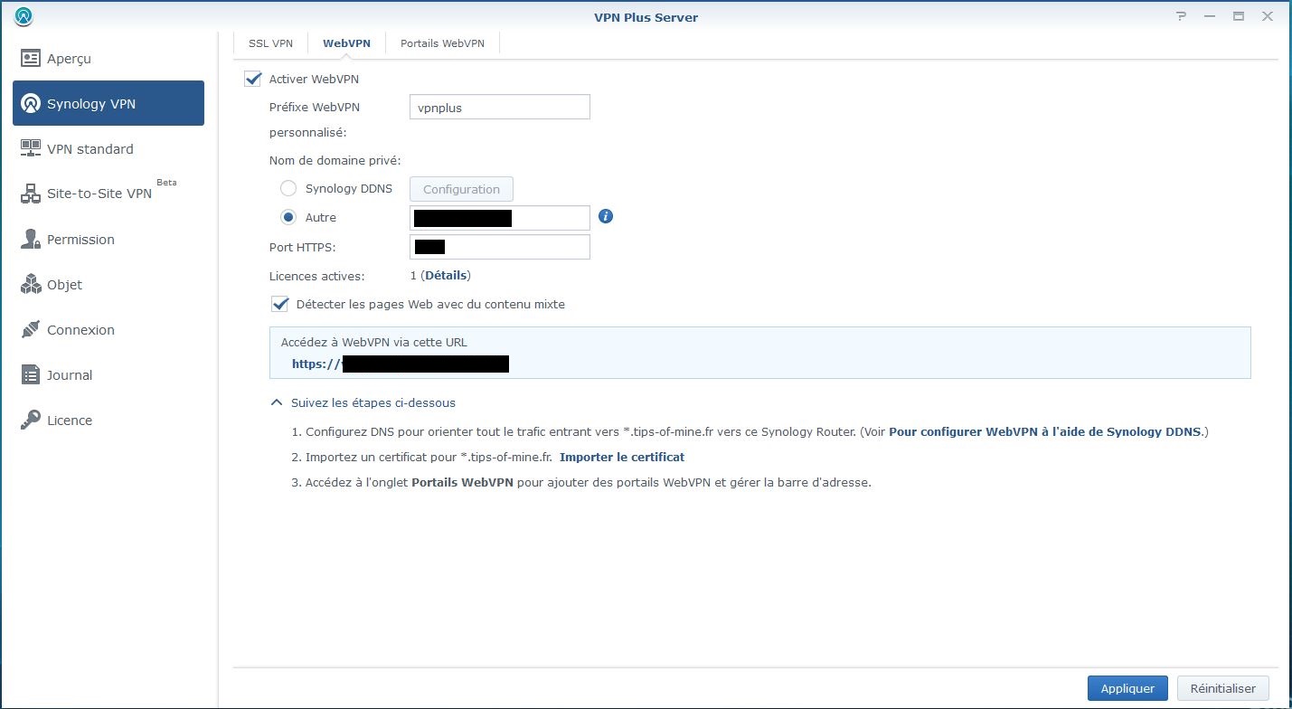This screenshot has height=709, width=1292.
Task: Go to Site-to-Site VPN section
Action: click(108, 194)
